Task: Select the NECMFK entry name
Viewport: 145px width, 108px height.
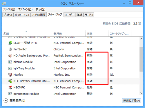Action: click(x=19, y=88)
